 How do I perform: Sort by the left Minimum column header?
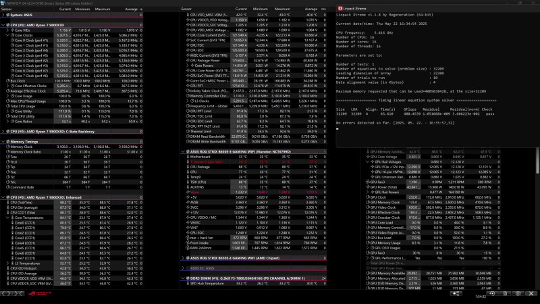coord(82,9)
